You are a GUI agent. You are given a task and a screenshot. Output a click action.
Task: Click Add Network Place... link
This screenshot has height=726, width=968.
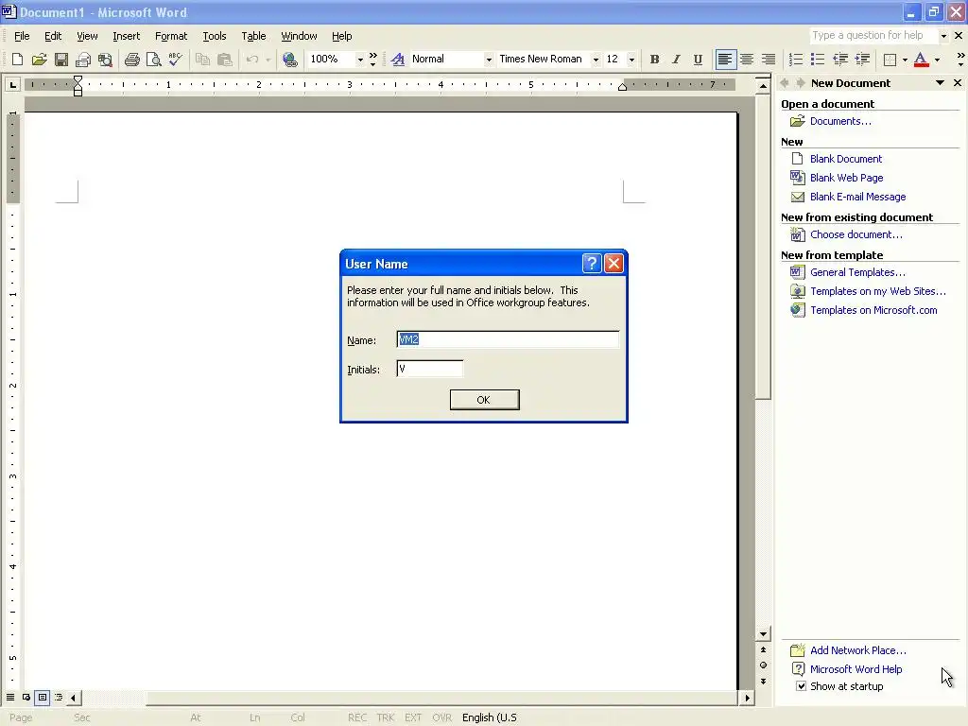(x=857, y=650)
